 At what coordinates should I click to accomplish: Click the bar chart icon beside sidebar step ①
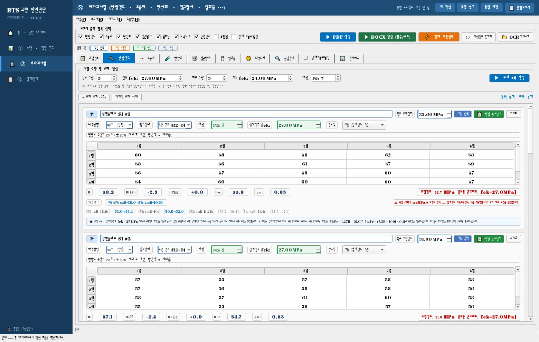tap(11, 48)
